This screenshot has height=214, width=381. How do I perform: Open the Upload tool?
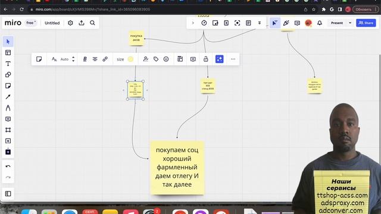(x=8, y=141)
